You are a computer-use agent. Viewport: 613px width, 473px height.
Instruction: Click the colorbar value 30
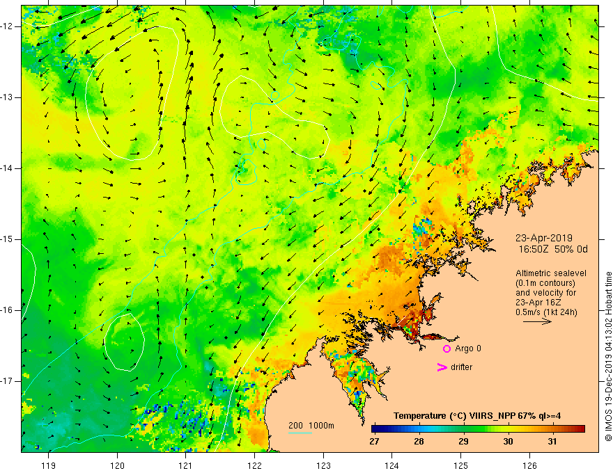[x=508, y=442]
